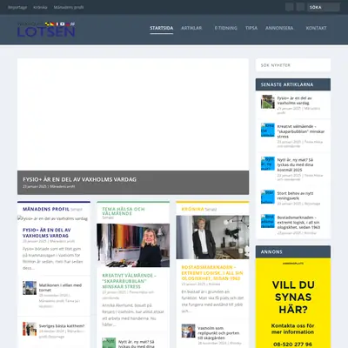Open Bostadsmarknaden extremt logisk card title
The image size is (348, 348).
(212, 272)
